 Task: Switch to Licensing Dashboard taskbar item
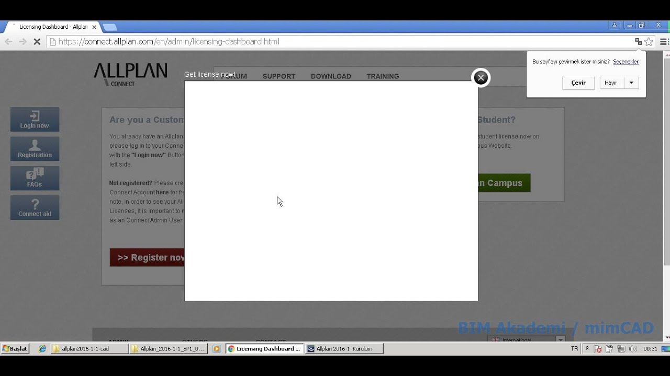point(264,349)
